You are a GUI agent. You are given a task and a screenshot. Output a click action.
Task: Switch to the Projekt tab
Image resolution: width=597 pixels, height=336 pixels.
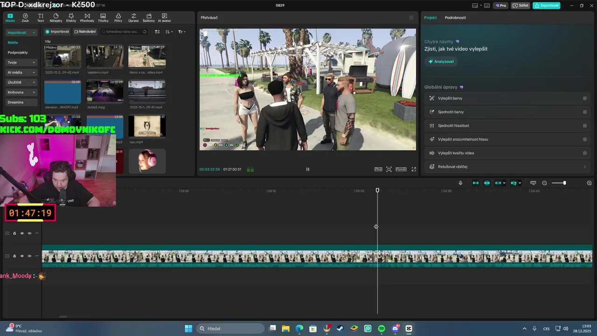430,18
